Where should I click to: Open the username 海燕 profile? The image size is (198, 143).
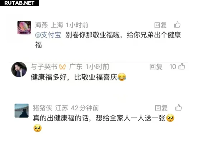click(41, 25)
